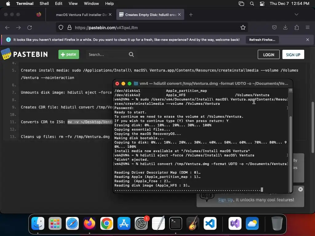Image resolution: width=315 pixels, height=236 pixels.
Task: Open Firefox downloads panel
Action: click(x=285, y=27)
